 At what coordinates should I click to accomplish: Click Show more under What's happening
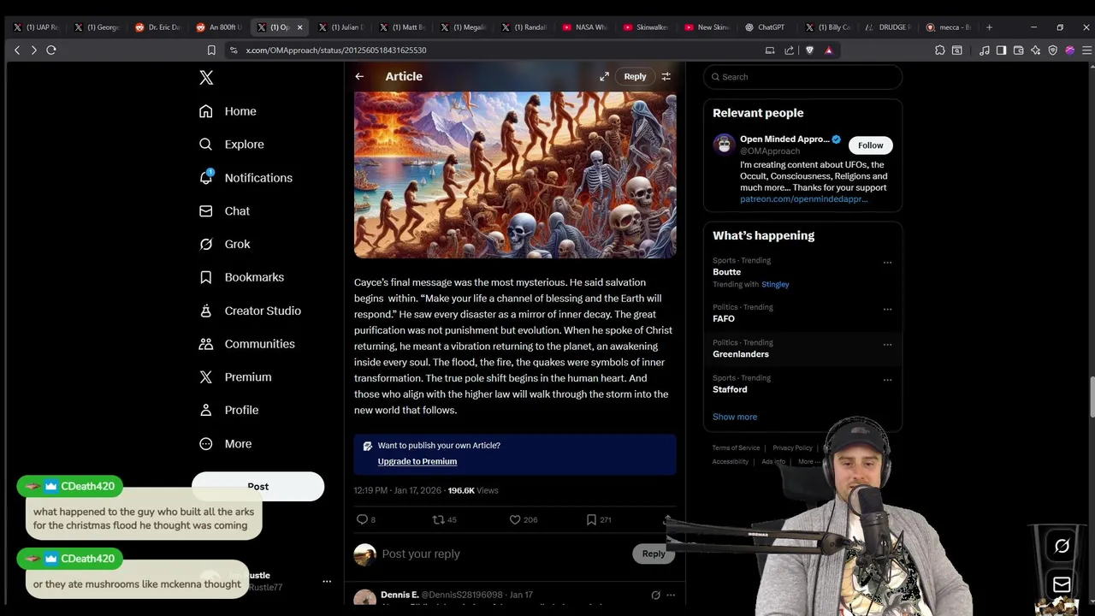pyautogui.click(x=735, y=417)
